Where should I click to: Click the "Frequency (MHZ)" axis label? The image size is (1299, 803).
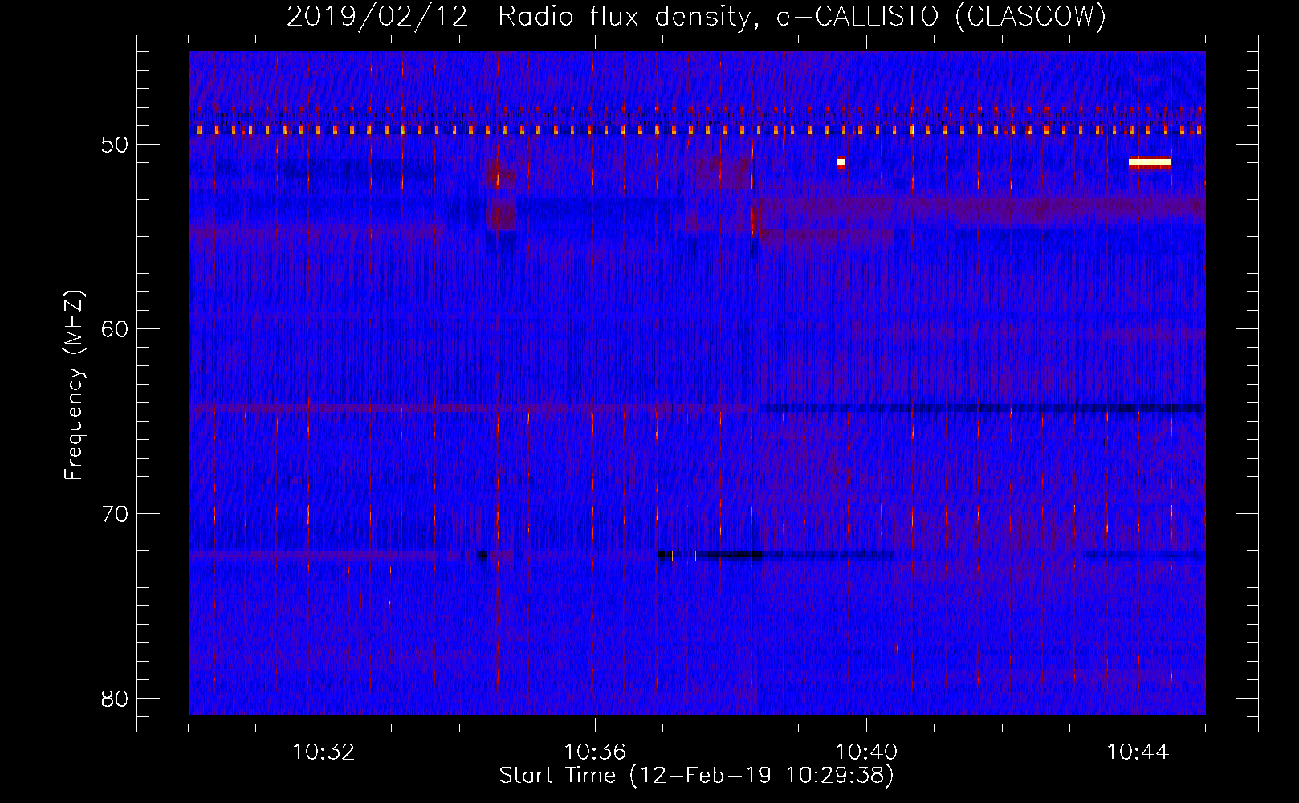click(74, 385)
